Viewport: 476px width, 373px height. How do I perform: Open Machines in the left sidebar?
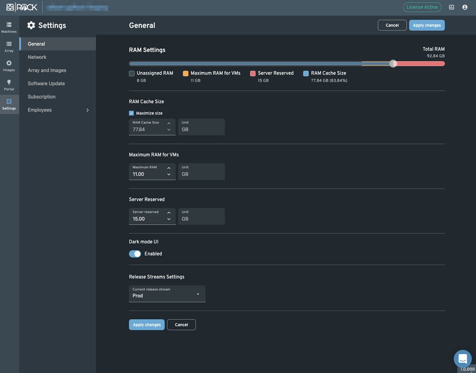point(9,27)
